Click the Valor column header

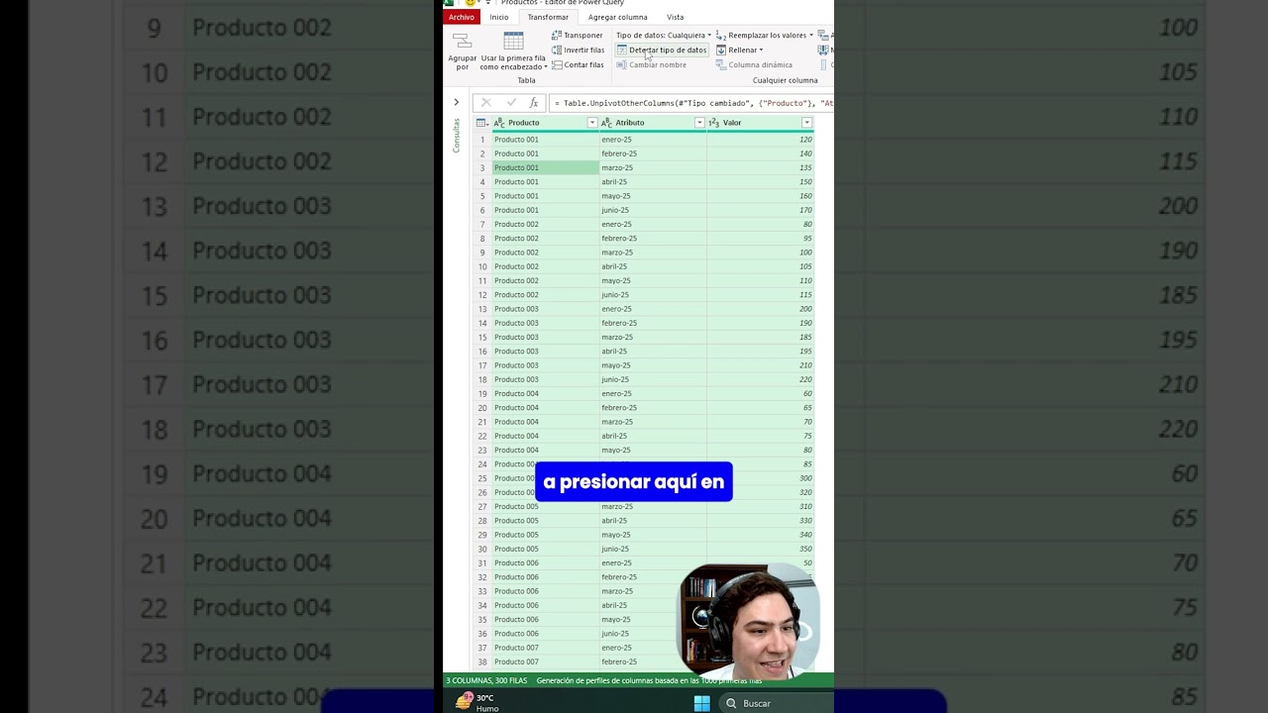[x=760, y=123]
